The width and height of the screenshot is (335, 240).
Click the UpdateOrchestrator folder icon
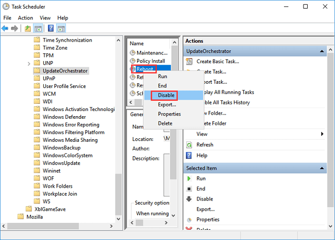(37, 70)
